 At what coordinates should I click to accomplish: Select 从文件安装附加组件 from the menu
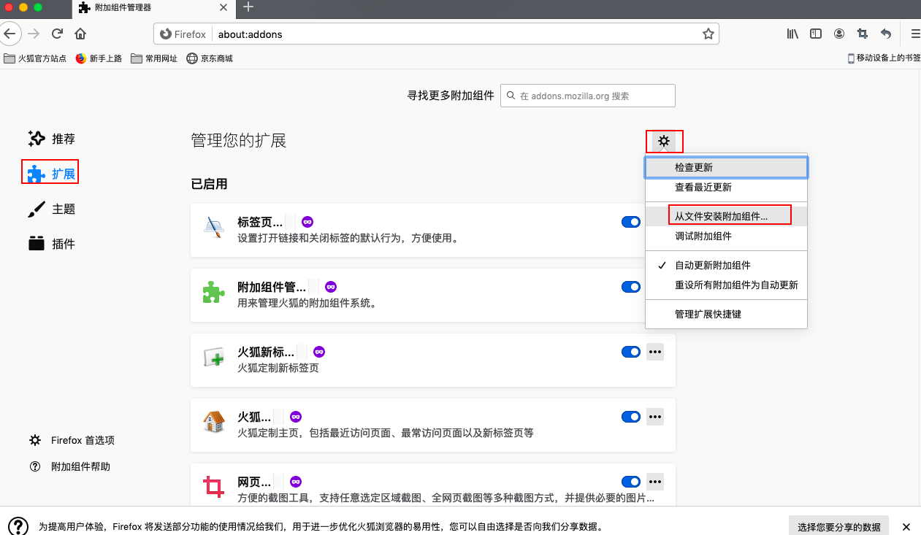coord(727,216)
